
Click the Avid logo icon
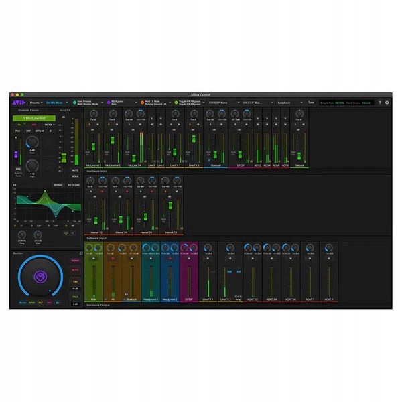pos(19,103)
